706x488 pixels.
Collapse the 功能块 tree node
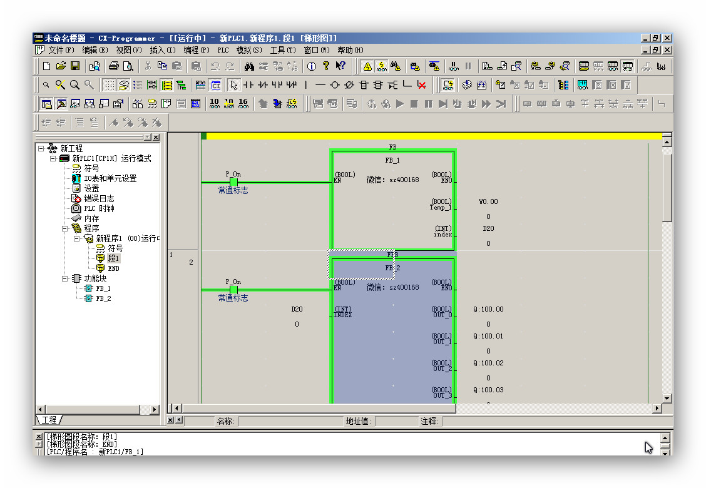pos(65,278)
